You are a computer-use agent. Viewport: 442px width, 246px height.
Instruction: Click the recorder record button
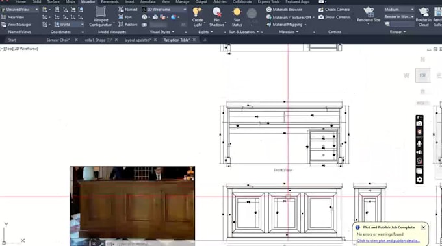pos(419,132)
